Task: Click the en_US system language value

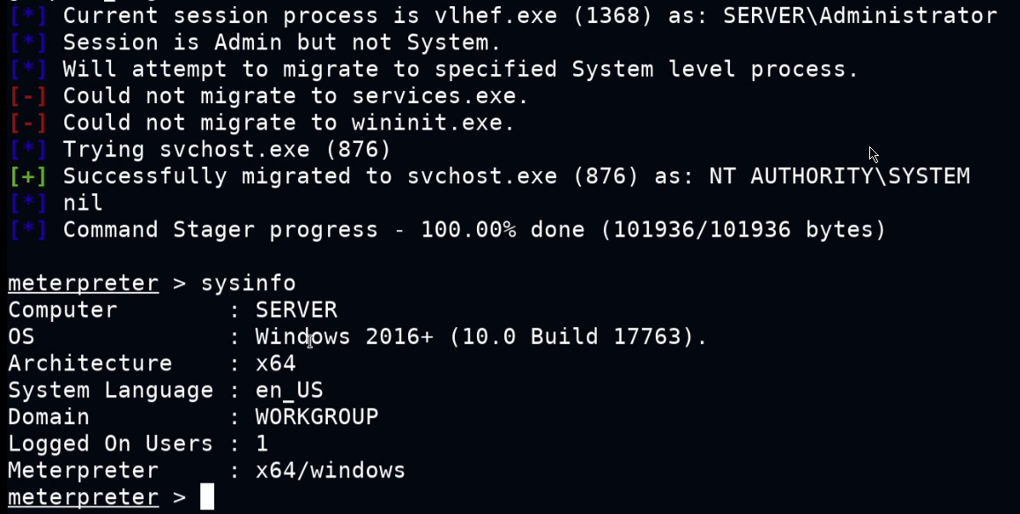Action: 289,390
